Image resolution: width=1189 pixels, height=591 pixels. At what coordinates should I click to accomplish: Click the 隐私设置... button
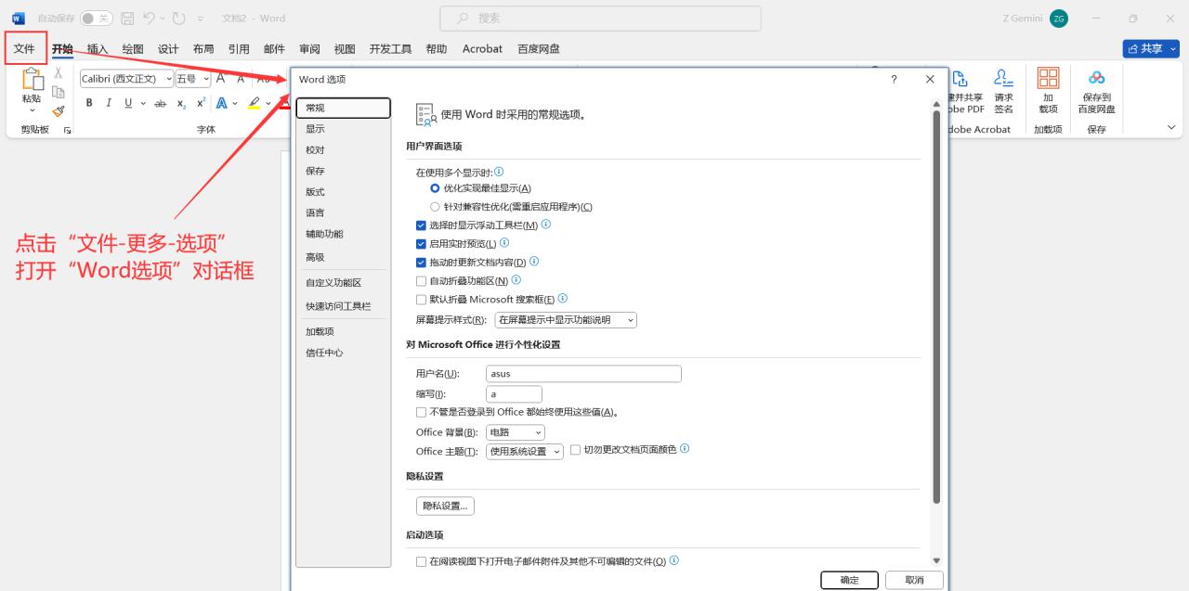(x=445, y=506)
